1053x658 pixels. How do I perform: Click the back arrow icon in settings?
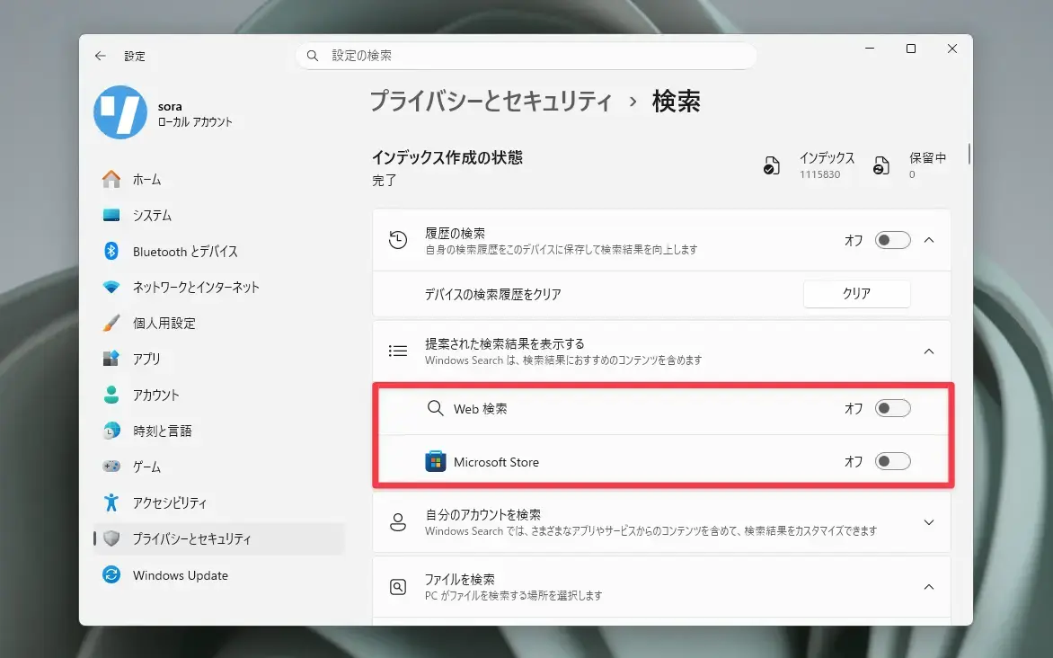click(100, 56)
